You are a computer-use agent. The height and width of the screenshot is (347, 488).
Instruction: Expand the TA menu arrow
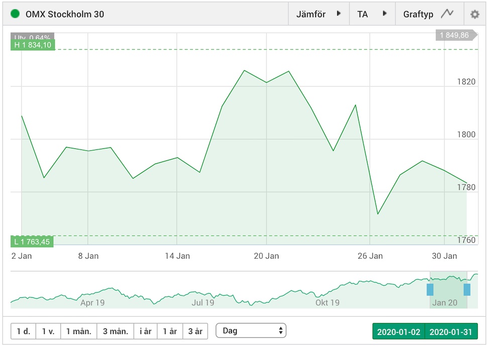click(x=384, y=14)
